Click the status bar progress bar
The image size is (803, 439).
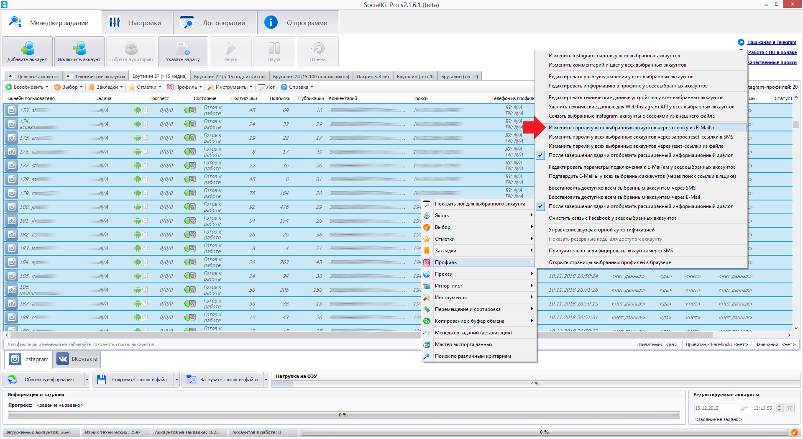click(x=544, y=432)
